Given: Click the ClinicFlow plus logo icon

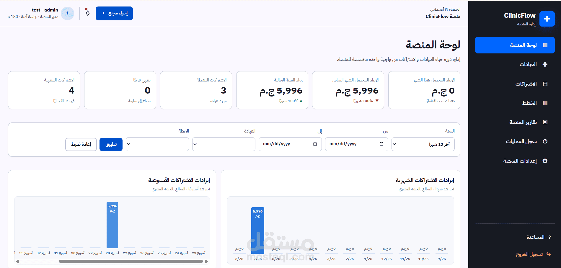Looking at the screenshot, I should click(547, 19).
